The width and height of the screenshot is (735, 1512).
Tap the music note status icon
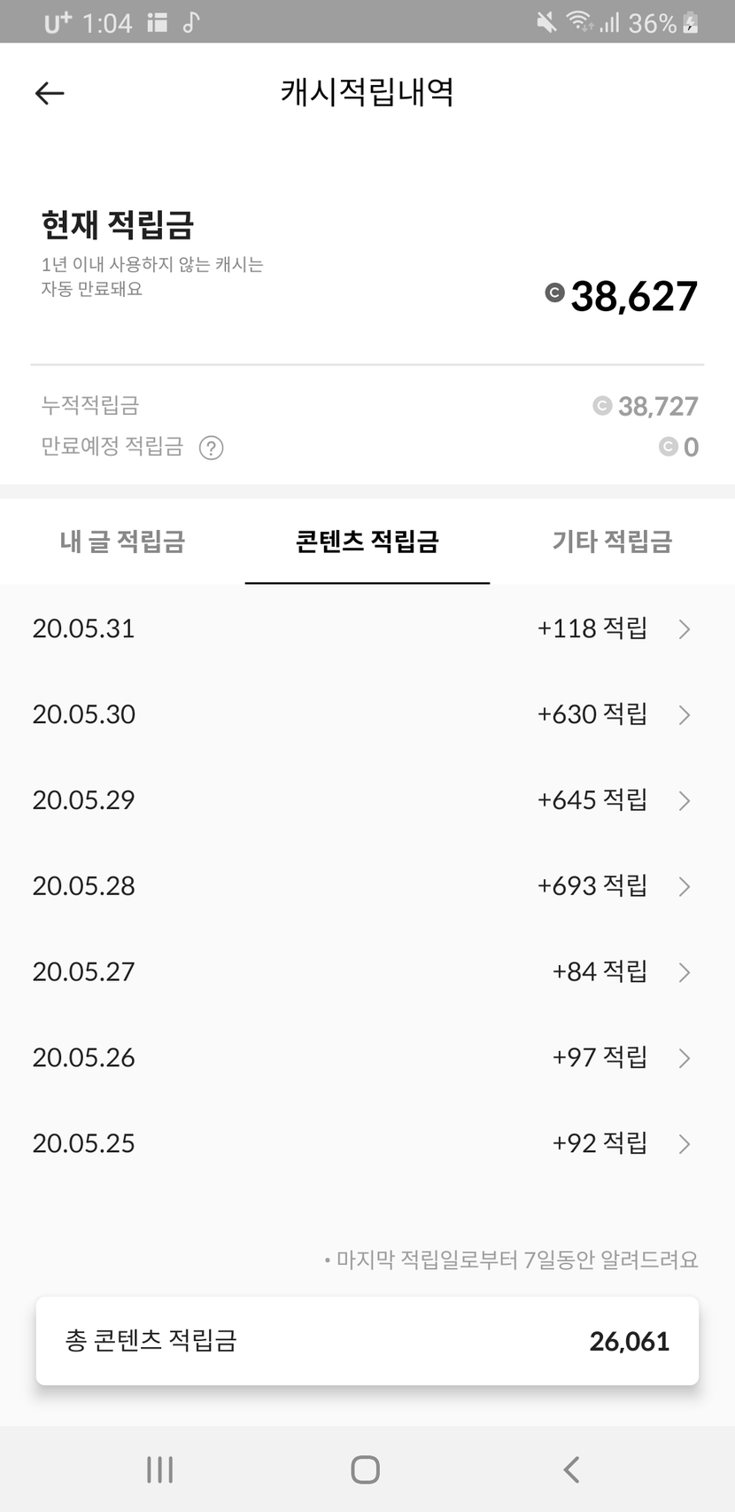tap(190, 23)
